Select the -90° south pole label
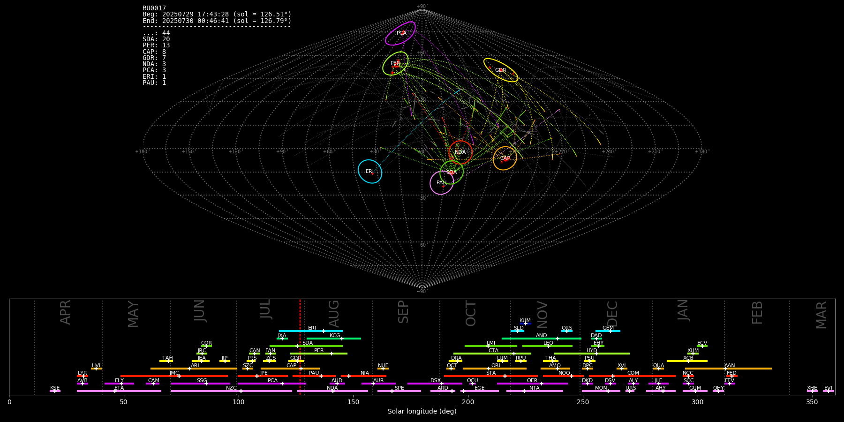The width and height of the screenshot is (844, 422). [x=422, y=291]
